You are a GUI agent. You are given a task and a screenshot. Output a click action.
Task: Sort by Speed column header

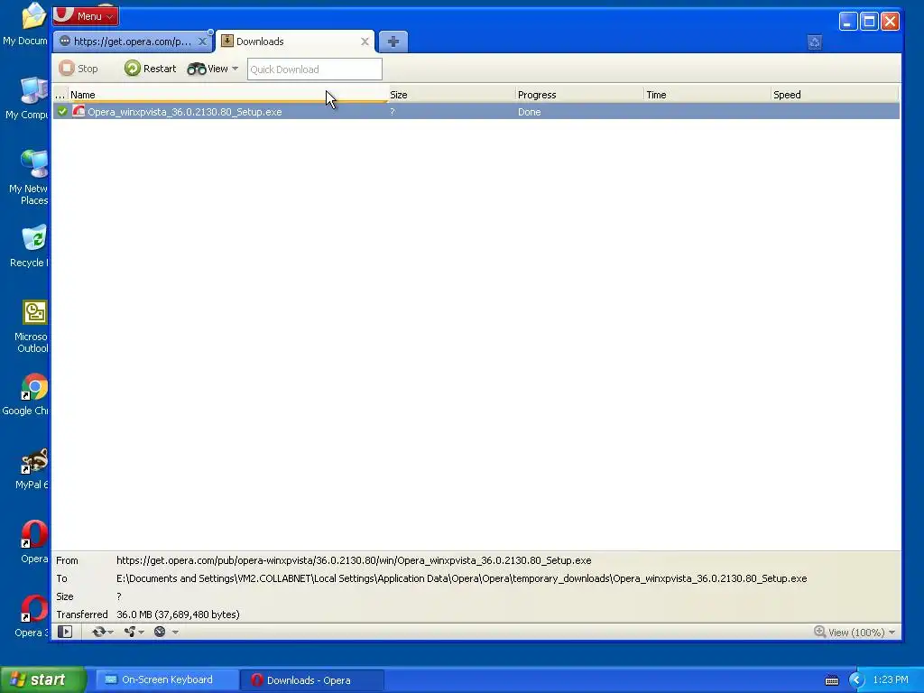pyautogui.click(x=835, y=94)
